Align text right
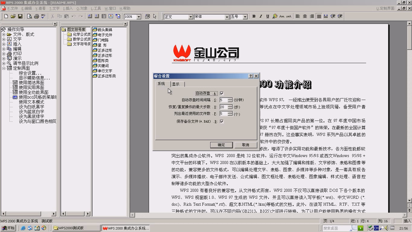Image resolution: width=412 pixels, height=232 pixels. coord(312,16)
